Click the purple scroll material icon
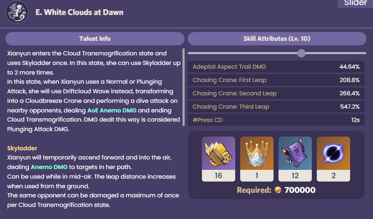Screen dimensions: 373x219 [x=295, y=154]
